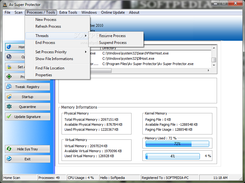Click the Memory Used 72% progress bar

click(177, 143)
